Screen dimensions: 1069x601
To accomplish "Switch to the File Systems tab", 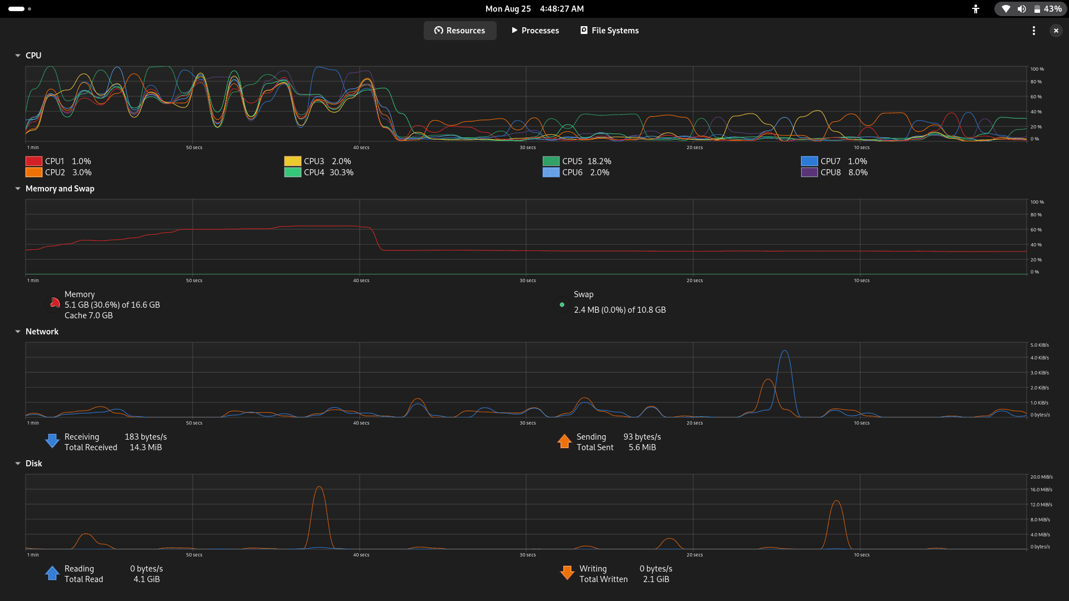I will (x=610, y=31).
